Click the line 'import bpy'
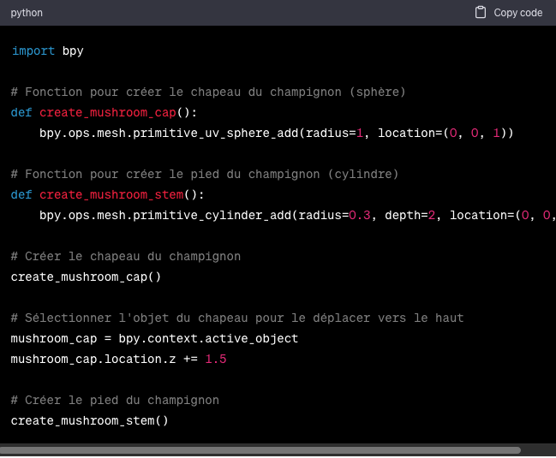 (x=47, y=51)
